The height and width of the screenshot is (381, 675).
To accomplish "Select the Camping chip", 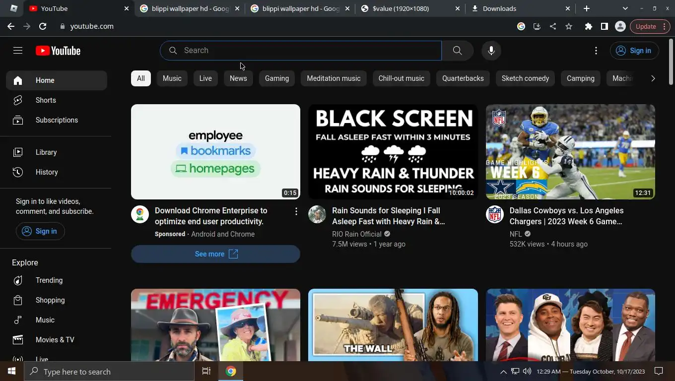I will (x=581, y=78).
